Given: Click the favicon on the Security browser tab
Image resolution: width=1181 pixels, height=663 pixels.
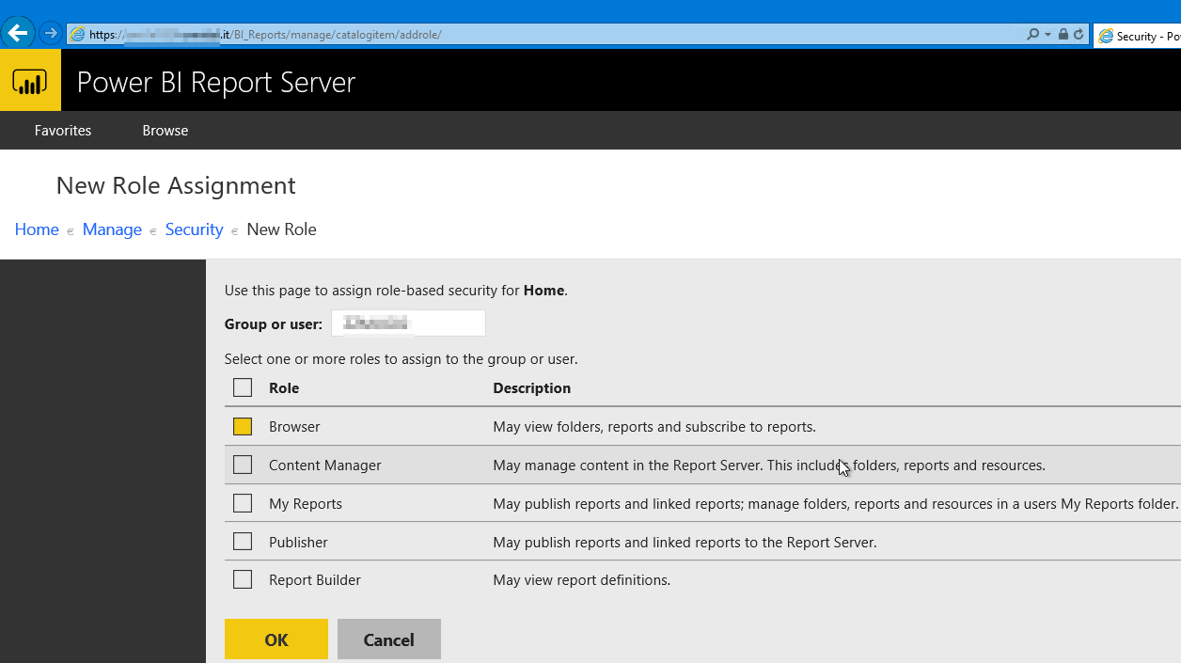Looking at the screenshot, I should (x=1104, y=36).
